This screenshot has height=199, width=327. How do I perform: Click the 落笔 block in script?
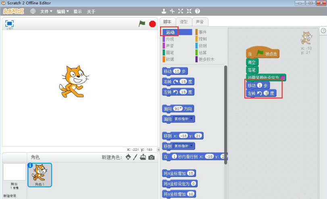coord(252,70)
